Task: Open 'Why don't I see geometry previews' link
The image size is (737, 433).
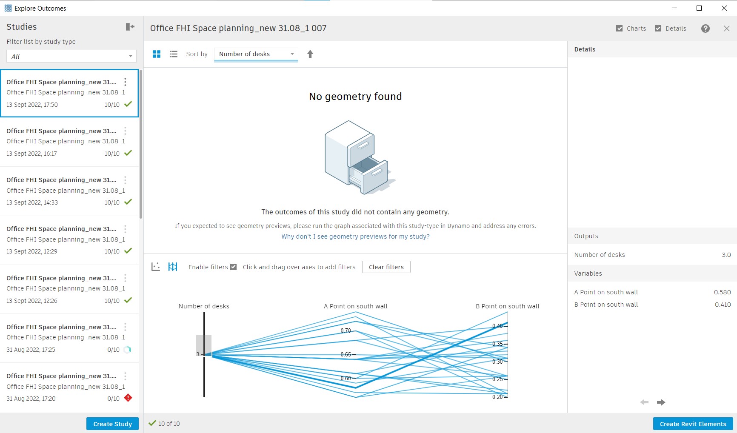Action: click(x=355, y=236)
